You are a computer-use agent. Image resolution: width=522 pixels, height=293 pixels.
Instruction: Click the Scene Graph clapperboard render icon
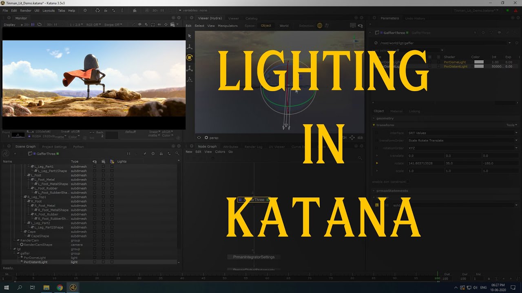click(161, 154)
